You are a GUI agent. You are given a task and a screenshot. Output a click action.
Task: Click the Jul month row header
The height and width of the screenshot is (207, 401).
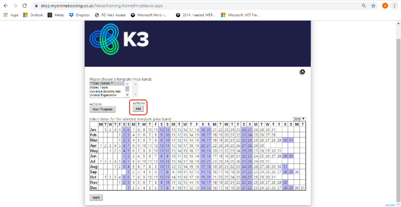(94, 161)
